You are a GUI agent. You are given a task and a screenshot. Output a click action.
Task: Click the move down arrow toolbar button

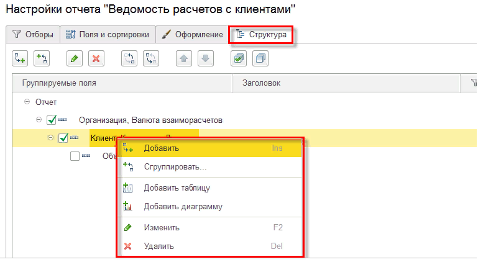coord(206,58)
